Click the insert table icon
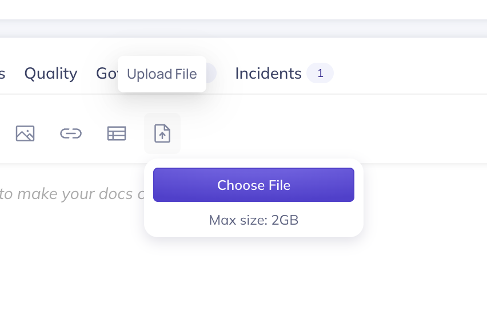The width and height of the screenshot is (487, 333). pyautogui.click(x=117, y=133)
